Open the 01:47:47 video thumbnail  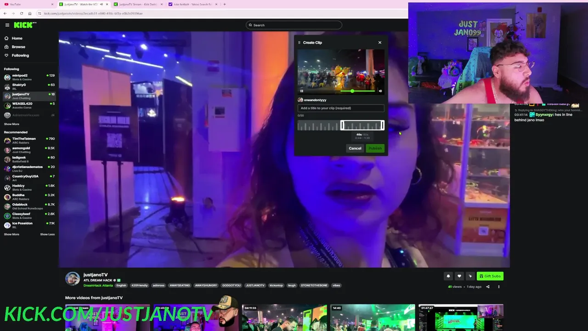click(x=461, y=318)
